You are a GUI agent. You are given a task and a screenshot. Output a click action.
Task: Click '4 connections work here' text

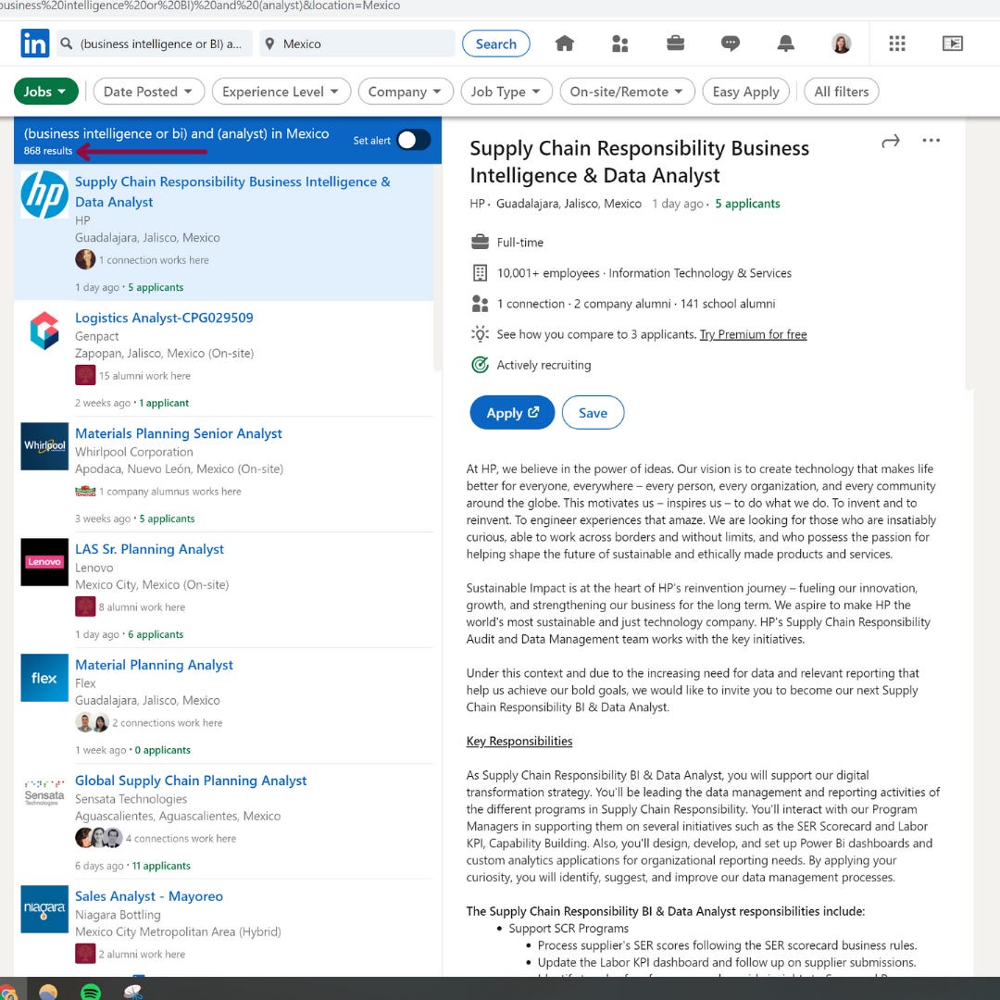181,838
